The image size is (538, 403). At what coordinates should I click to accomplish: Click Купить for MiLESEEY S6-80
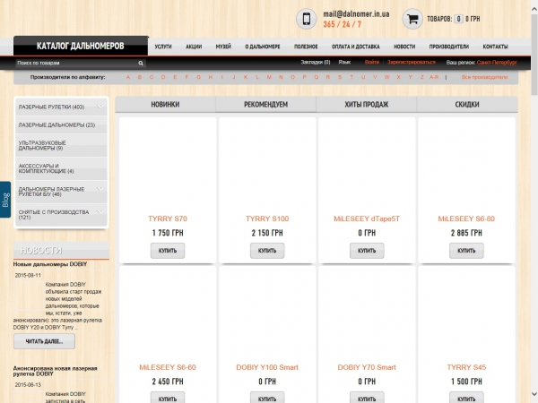click(x=466, y=251)
